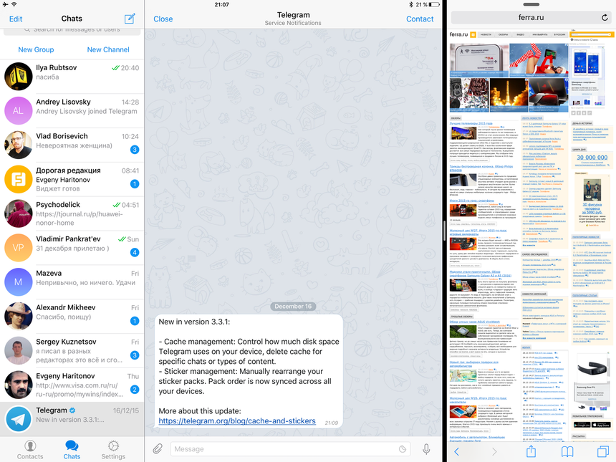The width and height of the screenshot is (616, 462).
Task: Switch to the Settings tab
Action: [x=113, y=450]
